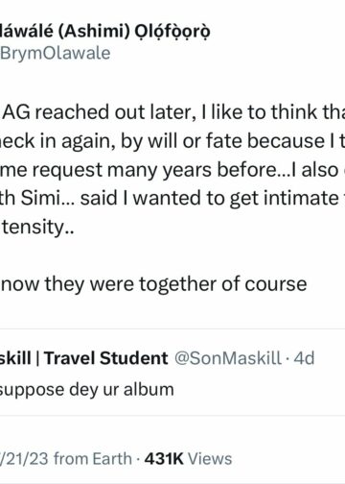Image resolution: width=345 pixels, height=484 pixels.
Task: Click the 'Views' label
Action: (x=210, y=459)
